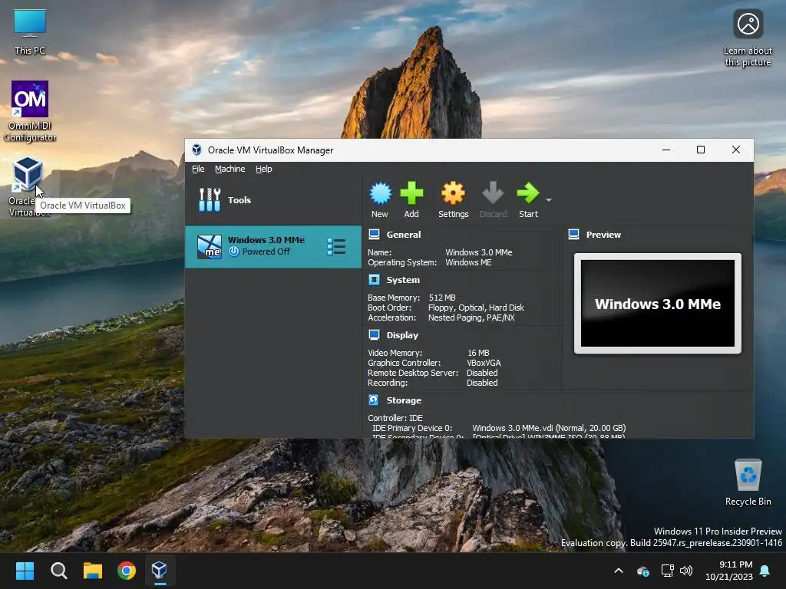Open the machine tools list menu icon

(336, 246)
